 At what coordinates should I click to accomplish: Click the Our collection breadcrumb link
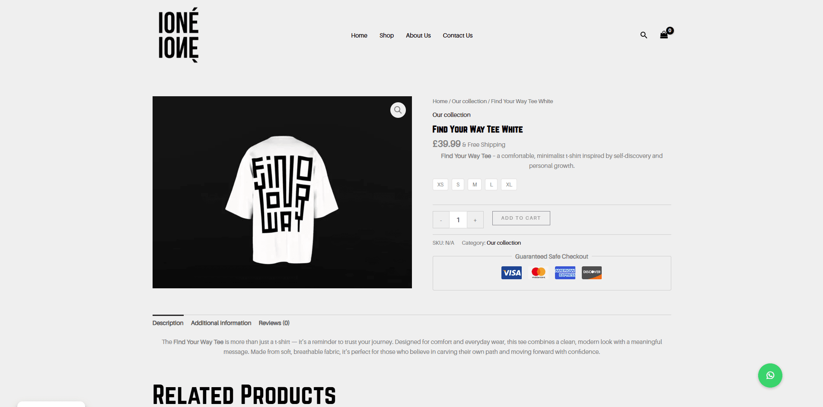click(469, 101)
